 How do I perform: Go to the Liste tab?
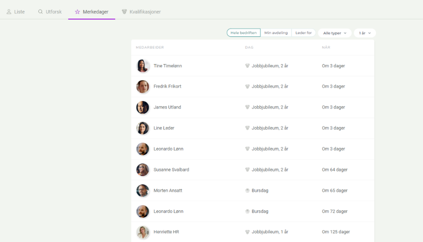click(19, 12)
